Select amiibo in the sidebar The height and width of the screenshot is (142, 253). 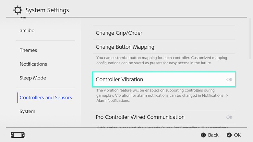[x=27, y=30]
